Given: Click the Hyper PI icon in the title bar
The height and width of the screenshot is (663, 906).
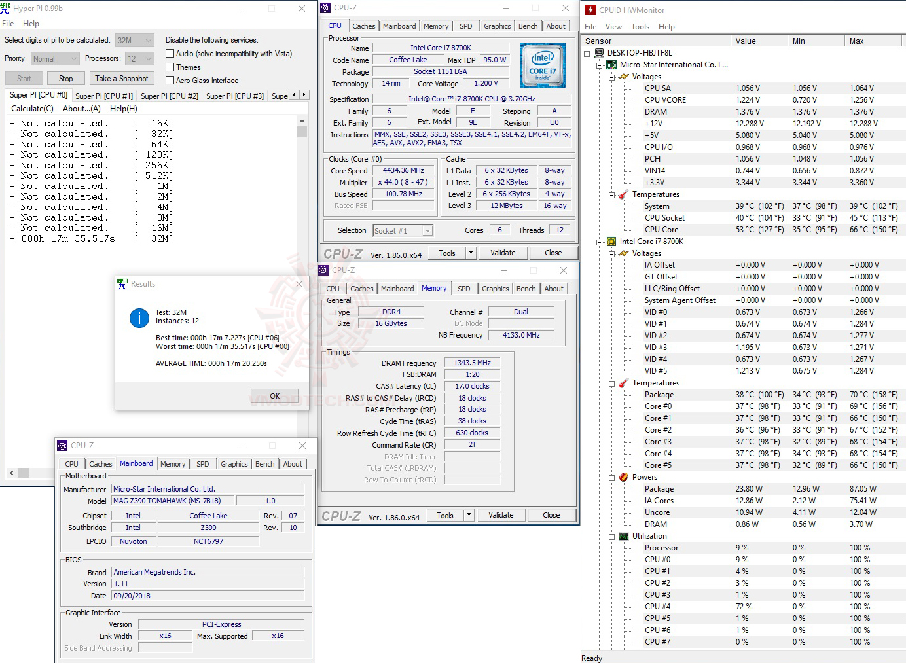Looking at the screenshot, I should click(7, 8).
